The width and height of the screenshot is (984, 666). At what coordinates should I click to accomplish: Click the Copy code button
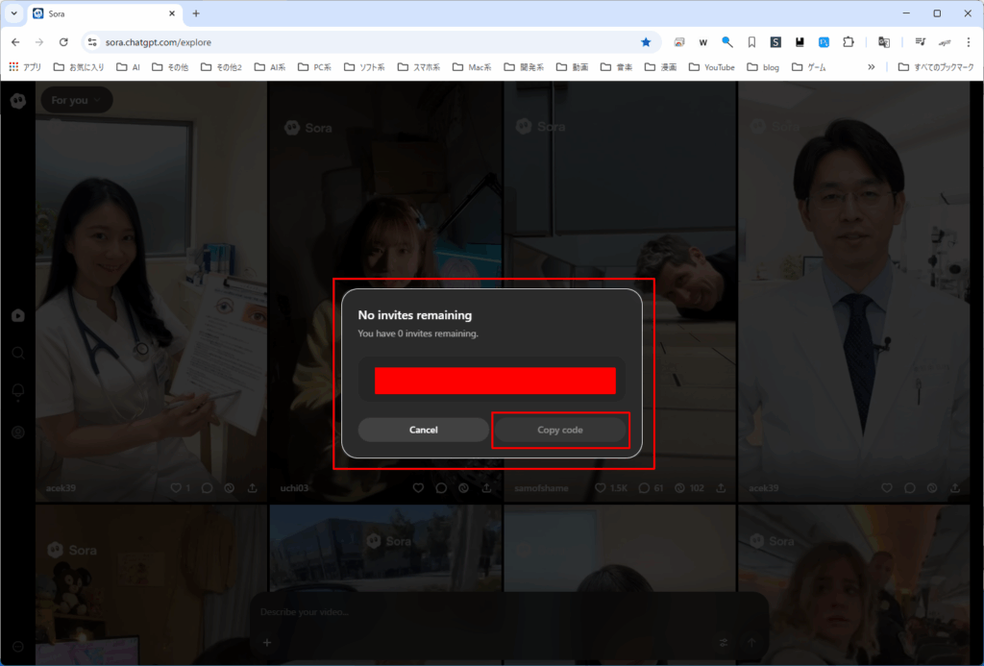560,430
